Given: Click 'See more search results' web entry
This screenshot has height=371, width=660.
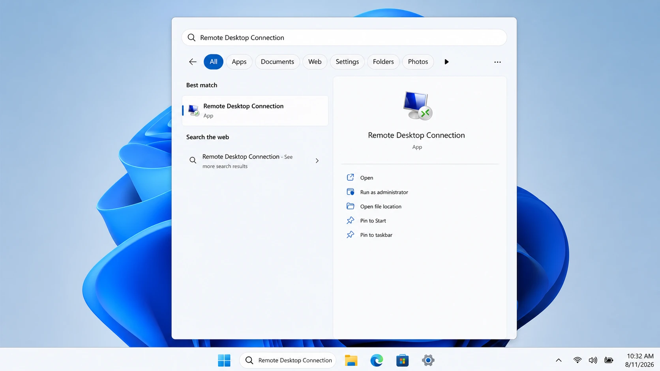Looking at the screenshot, I should click(255, 161).
